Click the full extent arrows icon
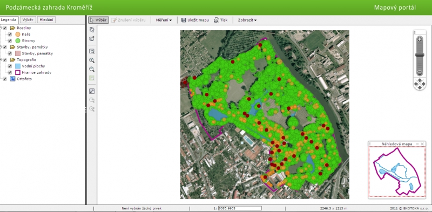432x212 pixels. click(x=92, y=91)
